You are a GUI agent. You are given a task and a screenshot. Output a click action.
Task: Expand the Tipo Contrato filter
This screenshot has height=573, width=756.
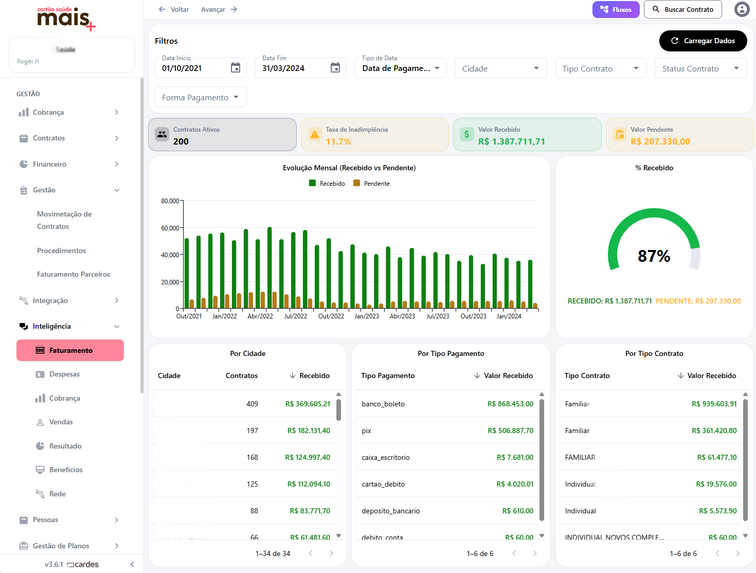[601, 68]
